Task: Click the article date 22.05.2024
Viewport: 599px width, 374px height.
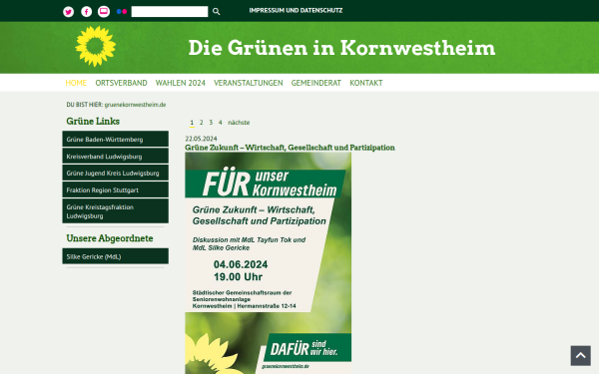Action: tap(201, 139)
